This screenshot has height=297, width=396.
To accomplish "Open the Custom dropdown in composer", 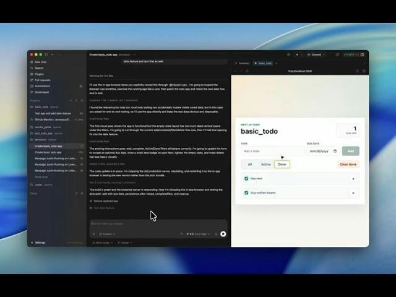I will [107, 234].
